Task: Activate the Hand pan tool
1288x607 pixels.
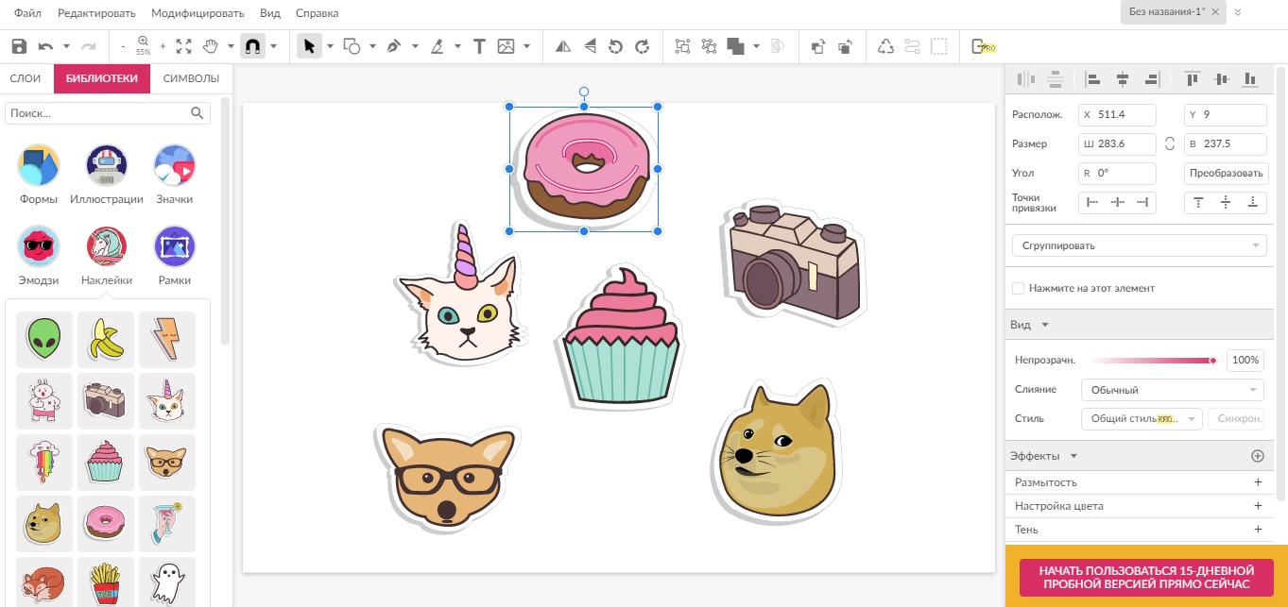Action: (210, 46)
